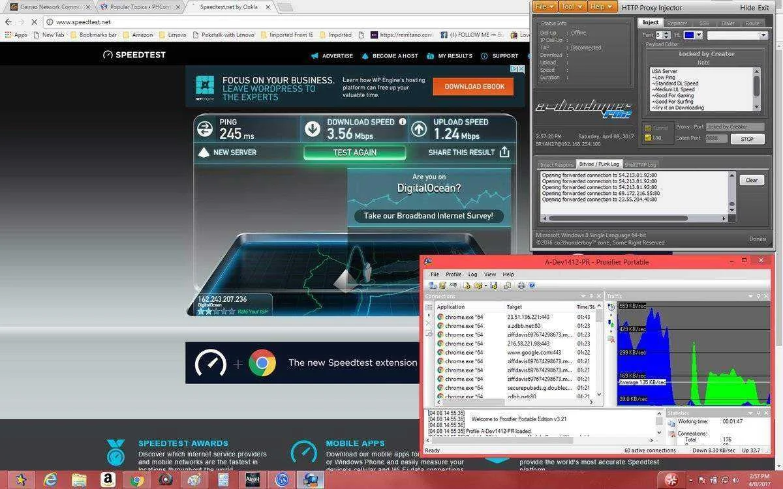
Task: Click the first Proxifier toolbar icon
Action: (432, 285)
